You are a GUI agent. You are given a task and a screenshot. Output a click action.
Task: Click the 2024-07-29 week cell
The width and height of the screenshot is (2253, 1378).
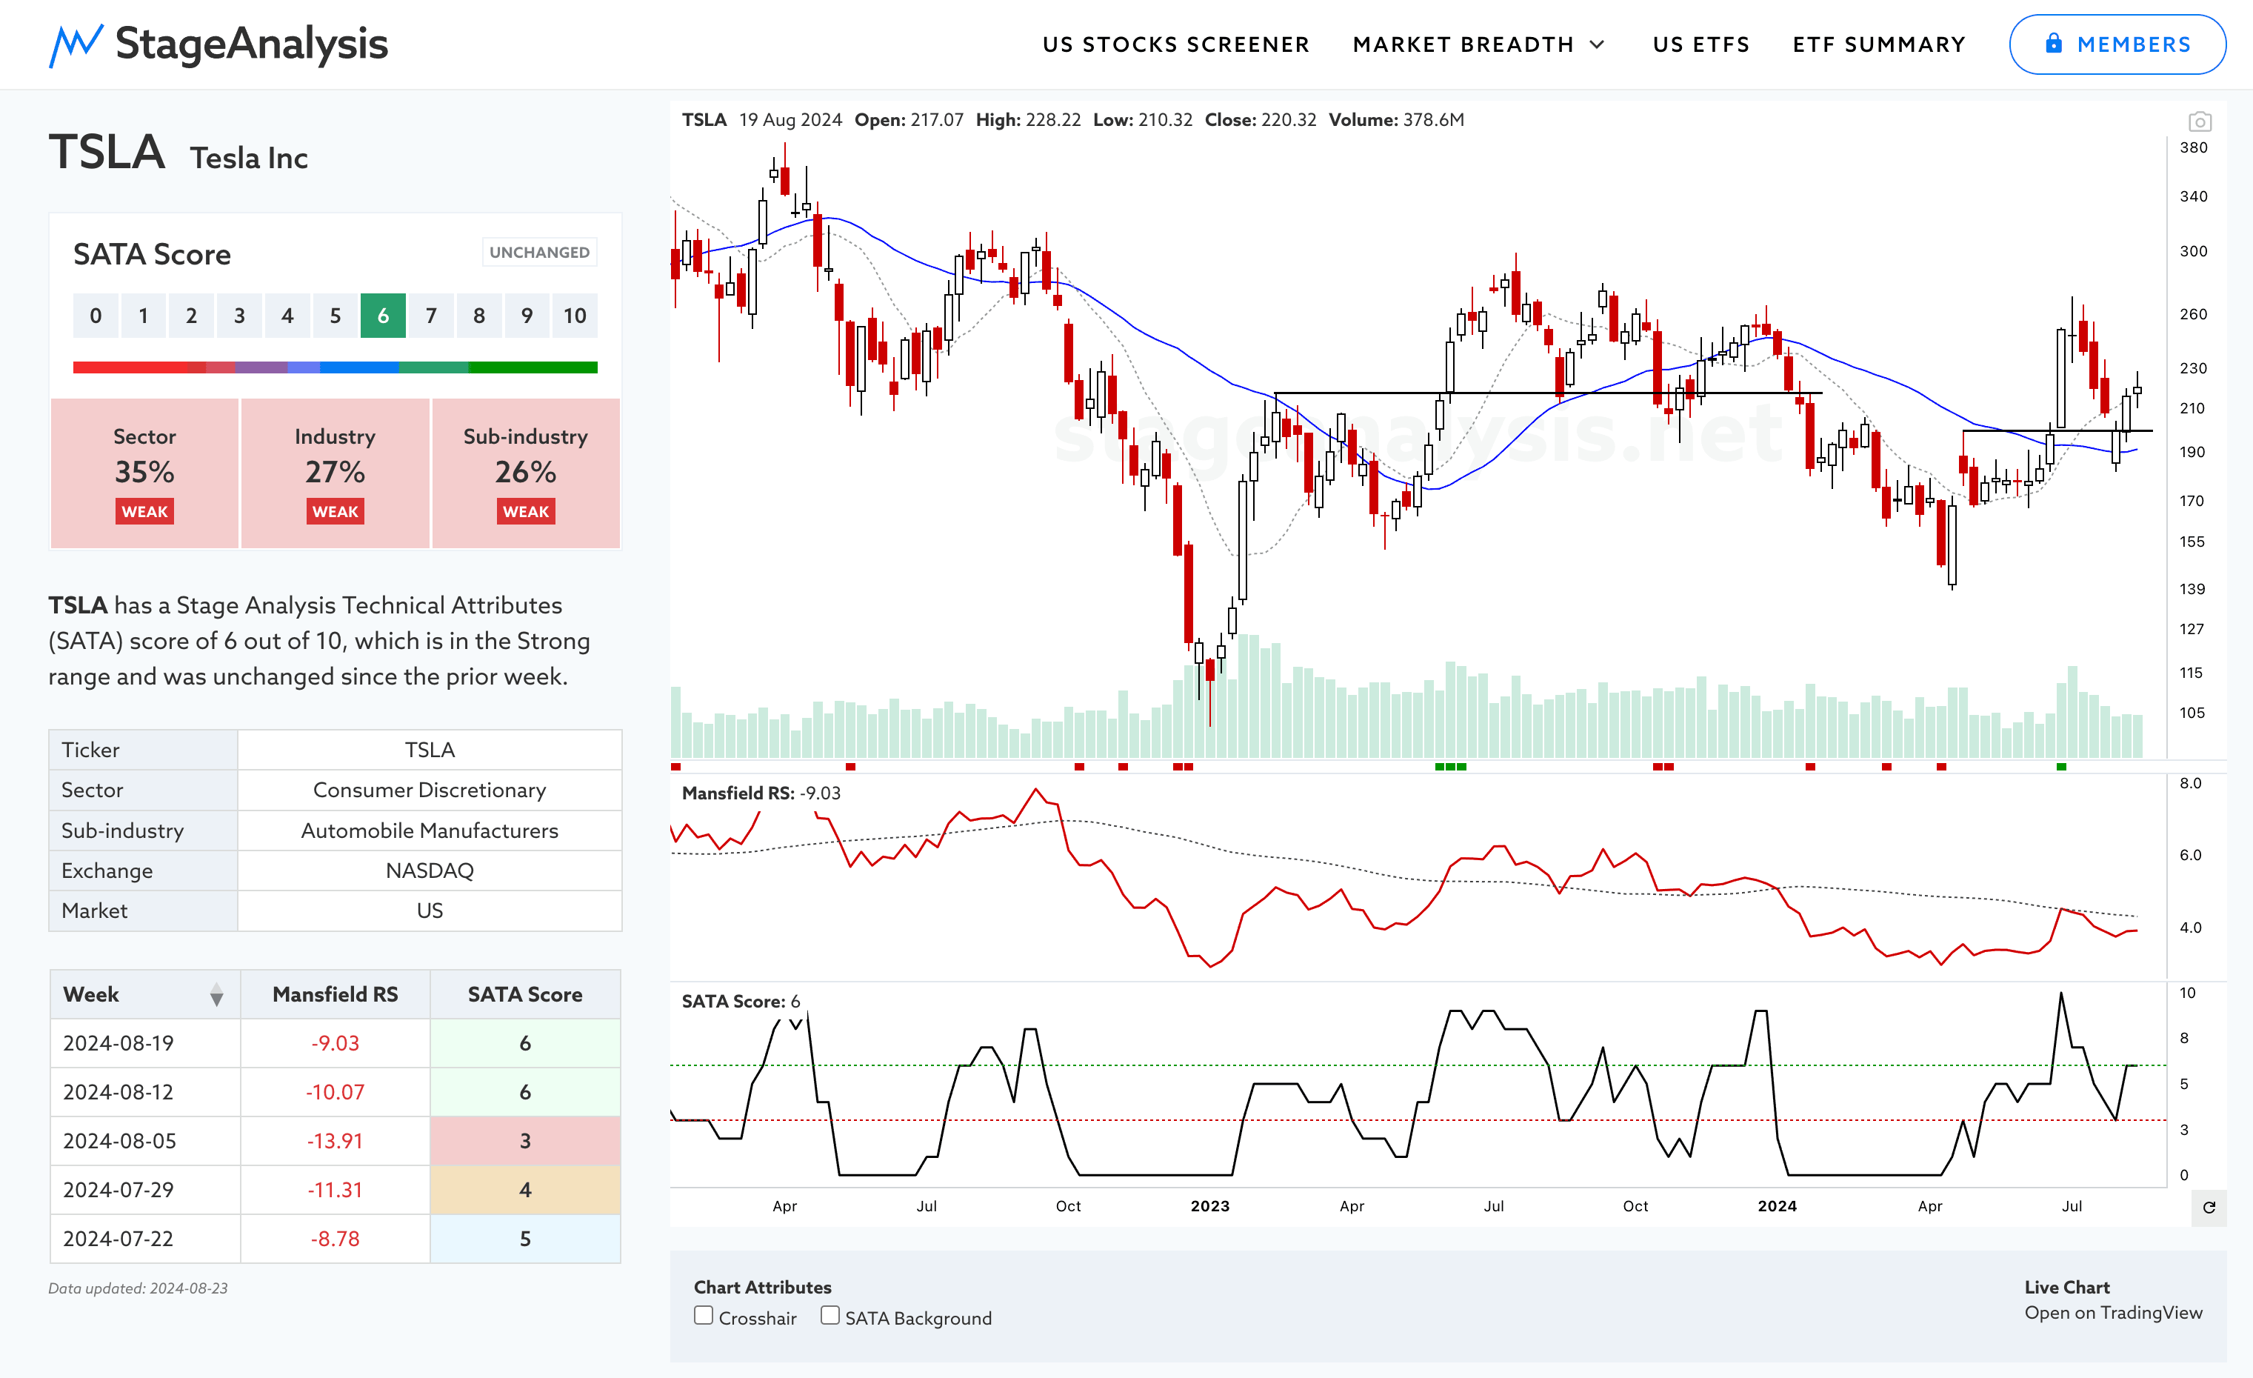click(x=144, y=1190)
